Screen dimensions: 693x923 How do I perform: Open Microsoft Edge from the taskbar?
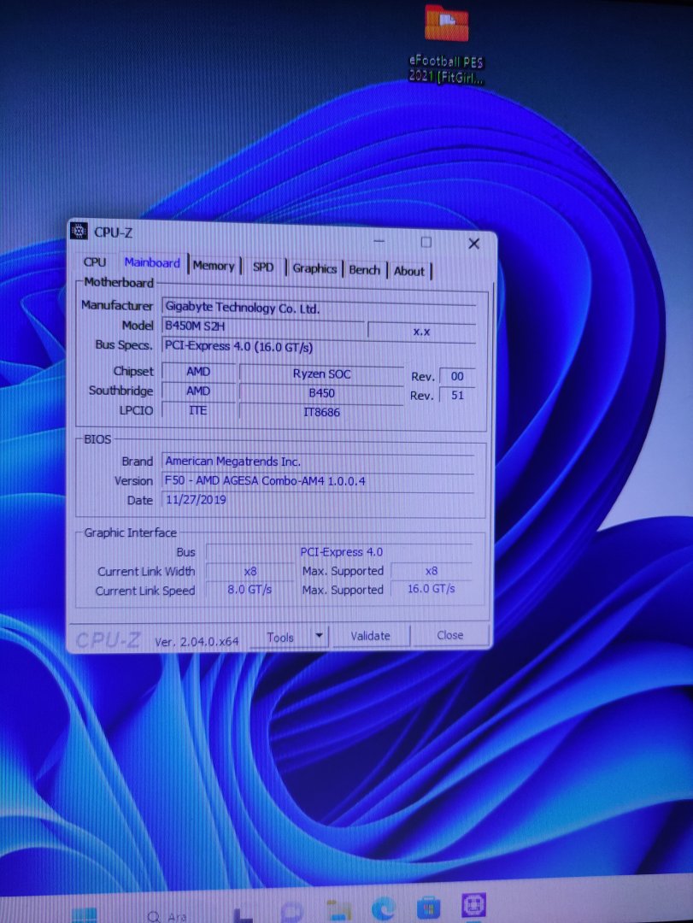pos(384,908)
